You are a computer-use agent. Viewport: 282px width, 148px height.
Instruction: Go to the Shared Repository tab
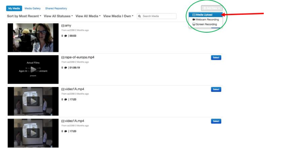[x=56, y=8]
